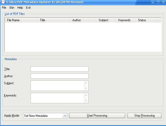Open the Help menu

point(20,8)
